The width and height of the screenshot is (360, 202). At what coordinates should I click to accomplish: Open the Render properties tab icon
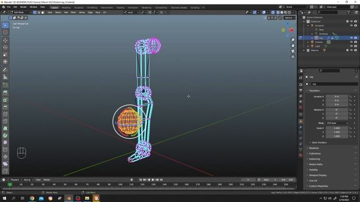click(x=301, y=85)
